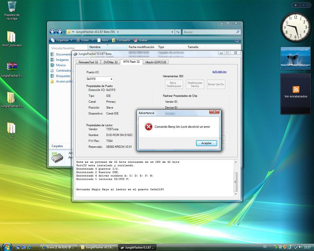Viewport: 314px width, 251px height.
Task: Open the activate.iso link
Action: point(219,72)
